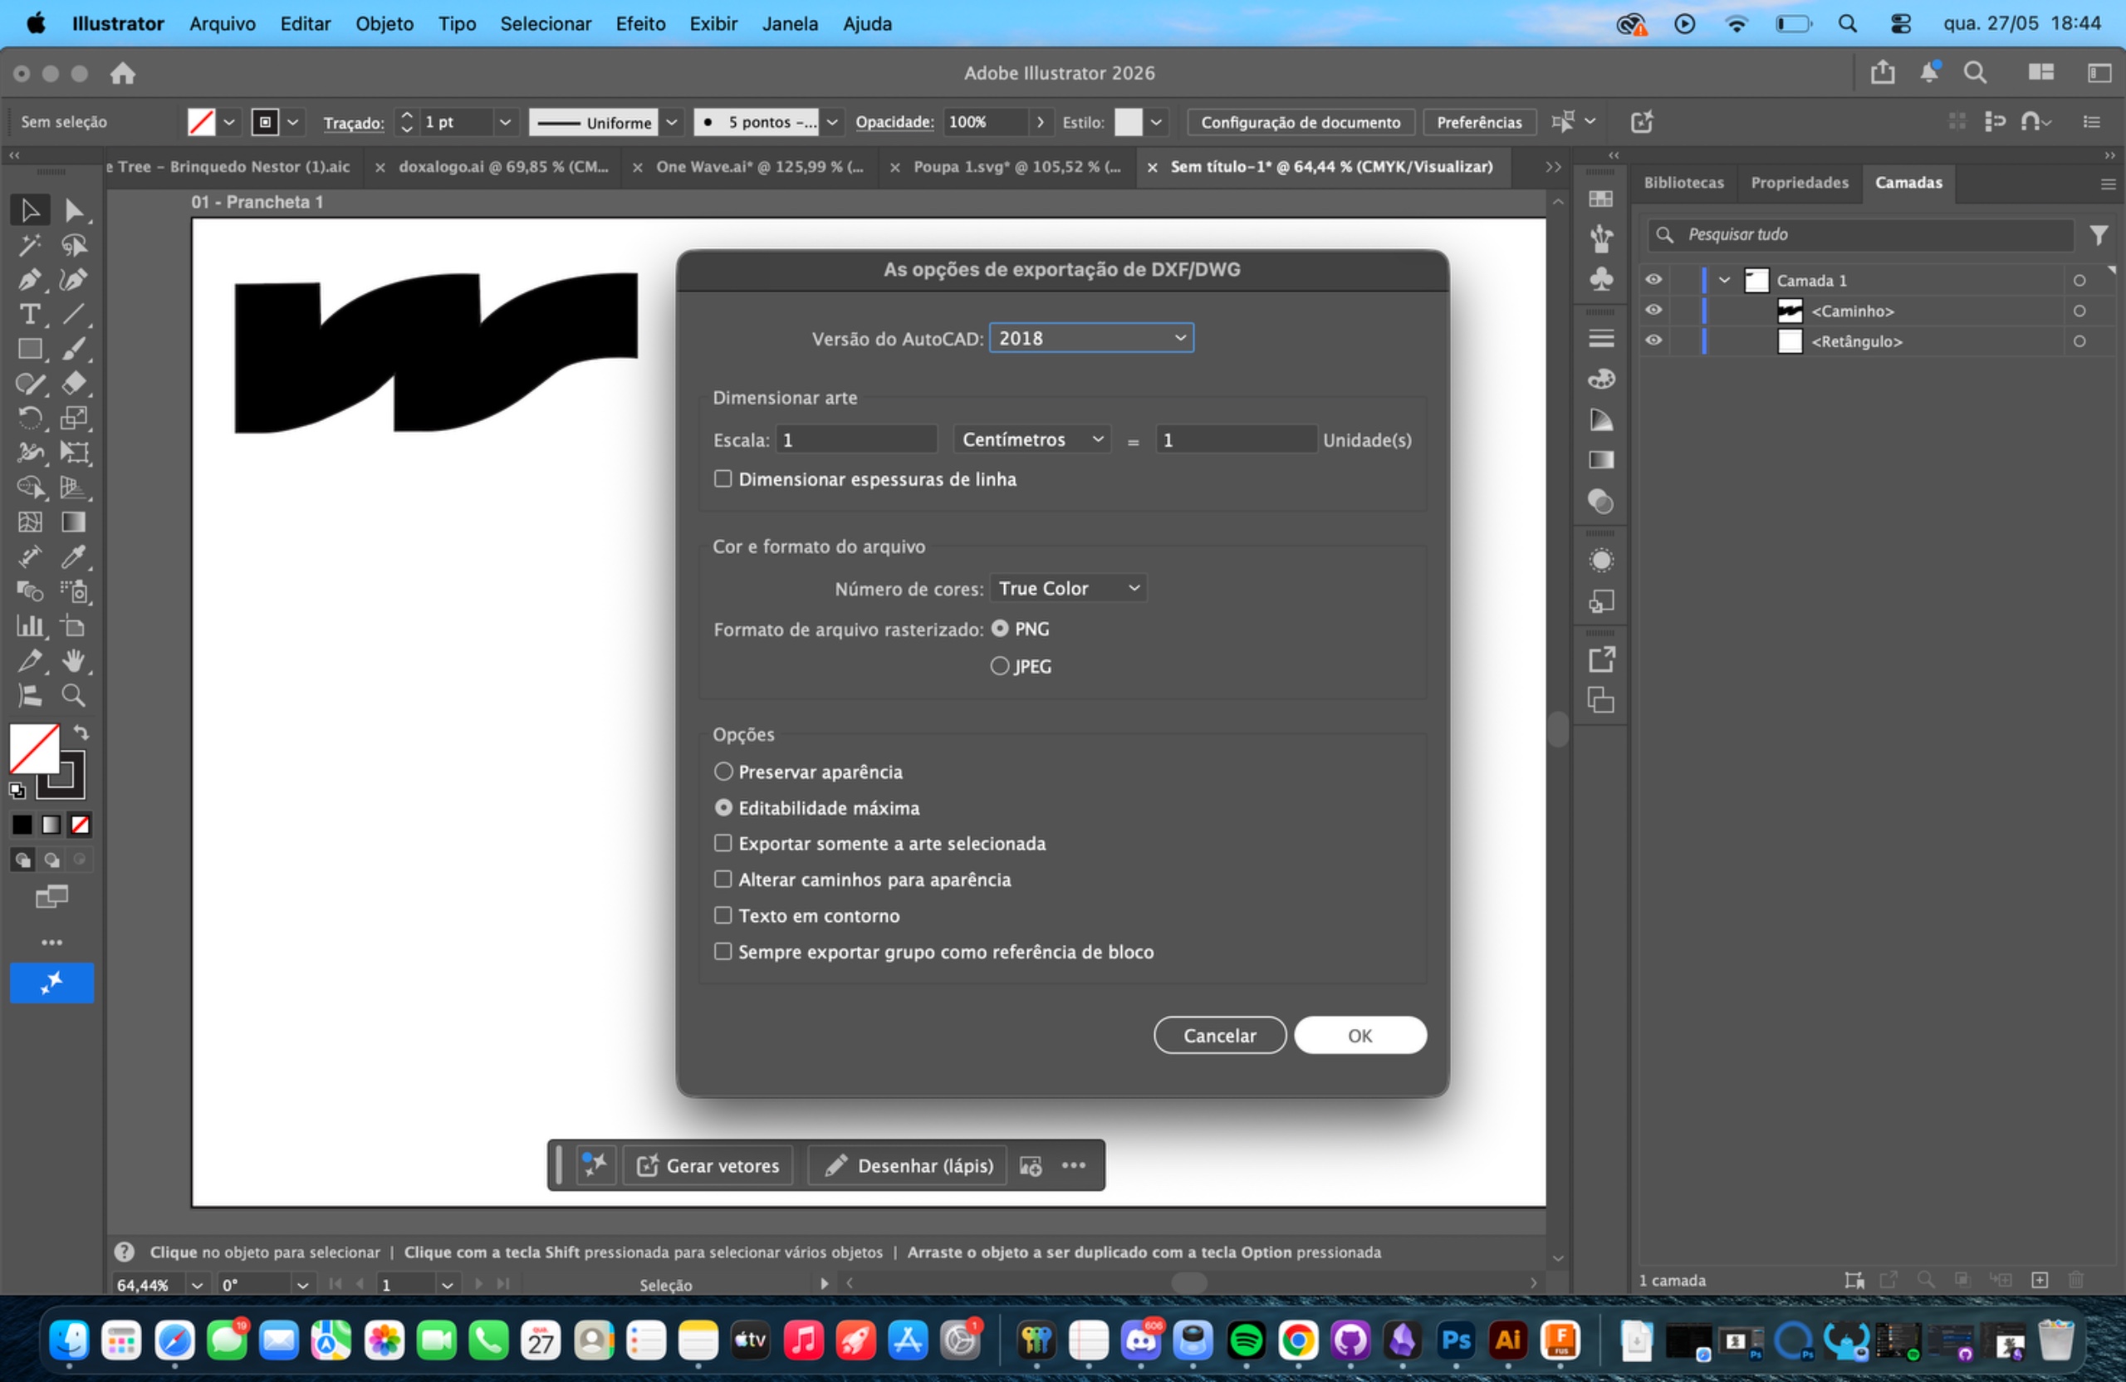Select the Gradient tool

[74, 522]
